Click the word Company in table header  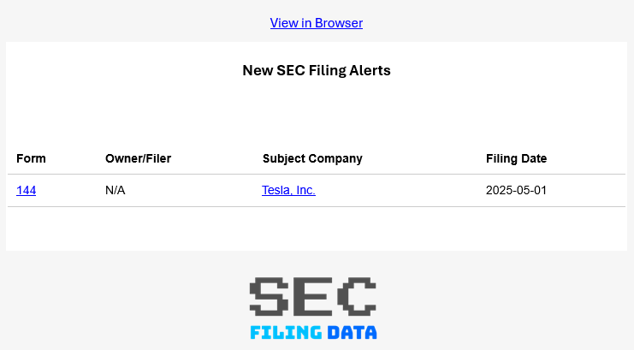coord(336,158)
